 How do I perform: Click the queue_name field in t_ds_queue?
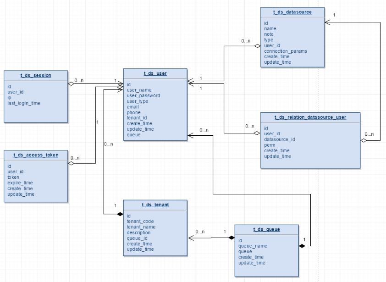pyautogui.click(x=250, y=246)
